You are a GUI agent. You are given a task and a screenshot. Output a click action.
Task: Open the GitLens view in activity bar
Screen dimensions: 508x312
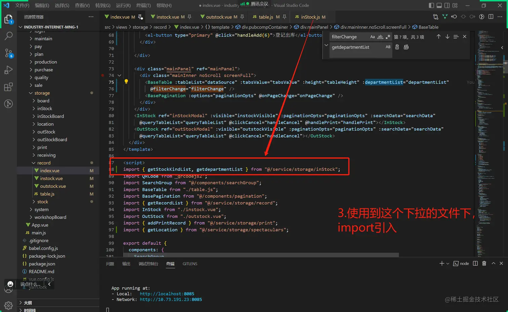(x=8, y=104)
